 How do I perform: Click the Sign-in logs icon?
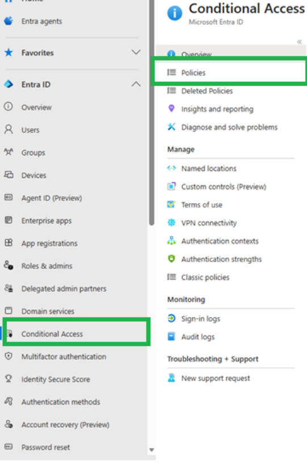pyautogui.click(x=171, y=318)
